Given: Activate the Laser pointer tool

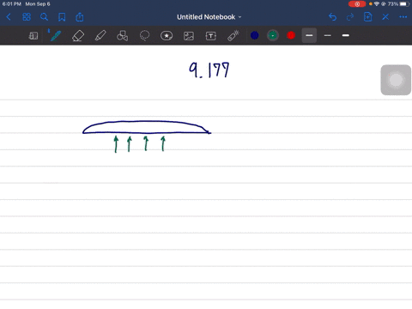Looking at the screenshot, I should coord(233,36).
